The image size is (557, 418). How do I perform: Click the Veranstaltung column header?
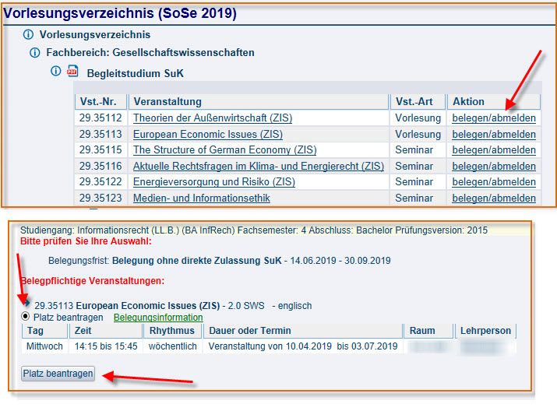point(259,101)
